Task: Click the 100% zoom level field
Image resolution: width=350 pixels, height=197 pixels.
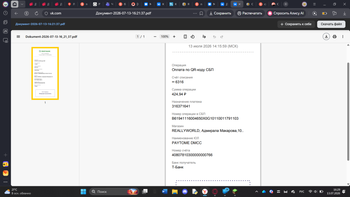Action: [165, 37]
